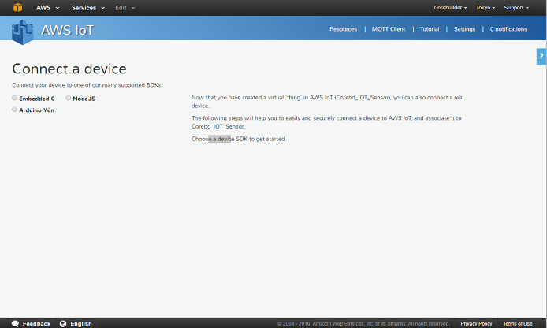Click the Feedback speech bubble icon
This screenshot has width=547, height=328.
(x=15, y=324)
